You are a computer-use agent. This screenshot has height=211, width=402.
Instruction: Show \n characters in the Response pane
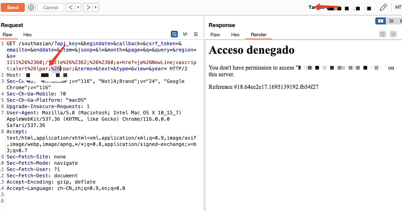tap(393, 34)
